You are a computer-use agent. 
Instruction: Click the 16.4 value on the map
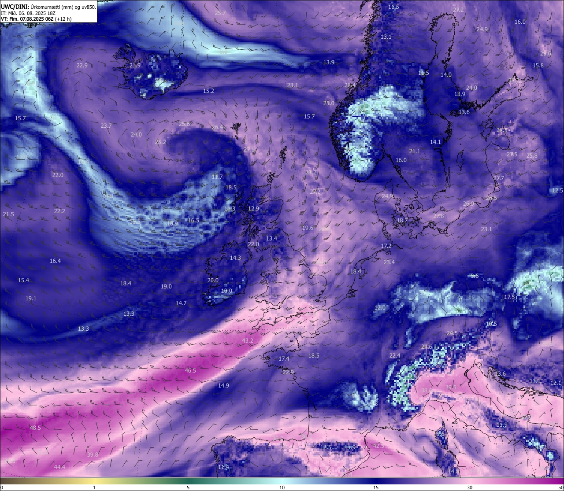point(55,261)
